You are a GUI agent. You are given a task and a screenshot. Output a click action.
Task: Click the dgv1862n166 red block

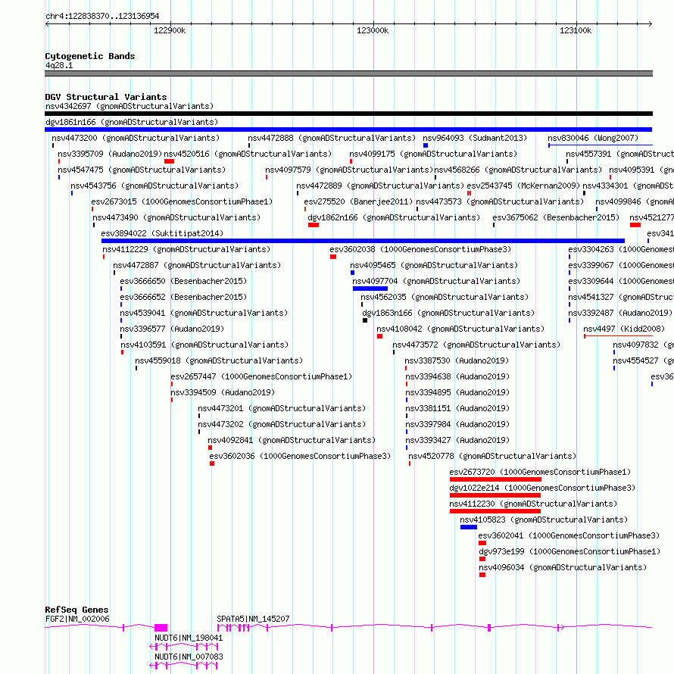pos(314,225)
